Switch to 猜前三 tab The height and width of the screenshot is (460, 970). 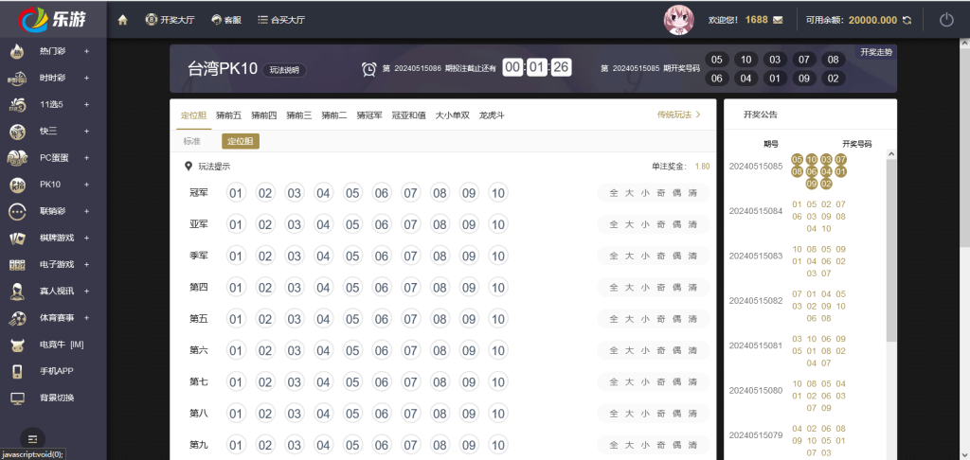pyautogui.click(x=298, y=115)
